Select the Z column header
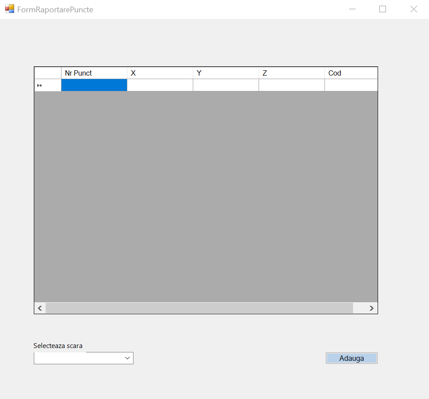 point(292,73)
